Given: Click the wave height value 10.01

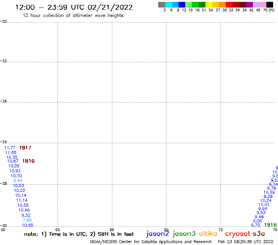Looking at the screenshot, I should point(264,205).
